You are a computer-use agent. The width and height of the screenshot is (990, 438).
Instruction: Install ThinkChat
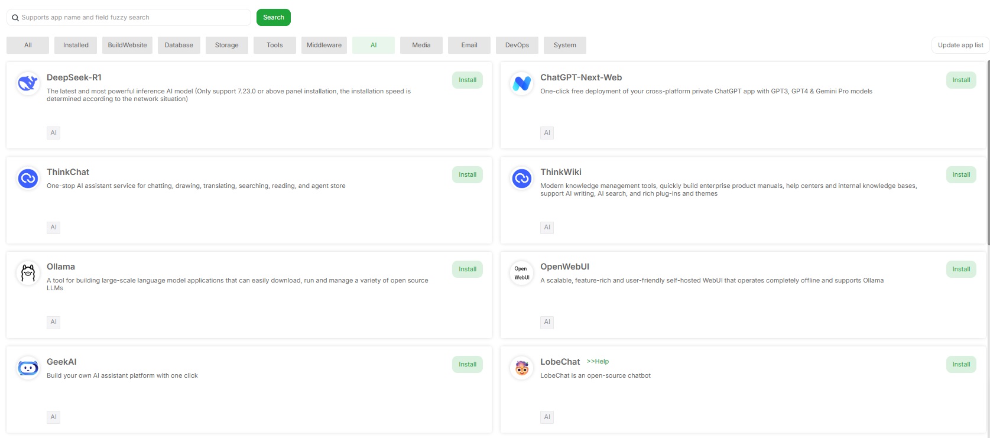click(x=468, y=174)
